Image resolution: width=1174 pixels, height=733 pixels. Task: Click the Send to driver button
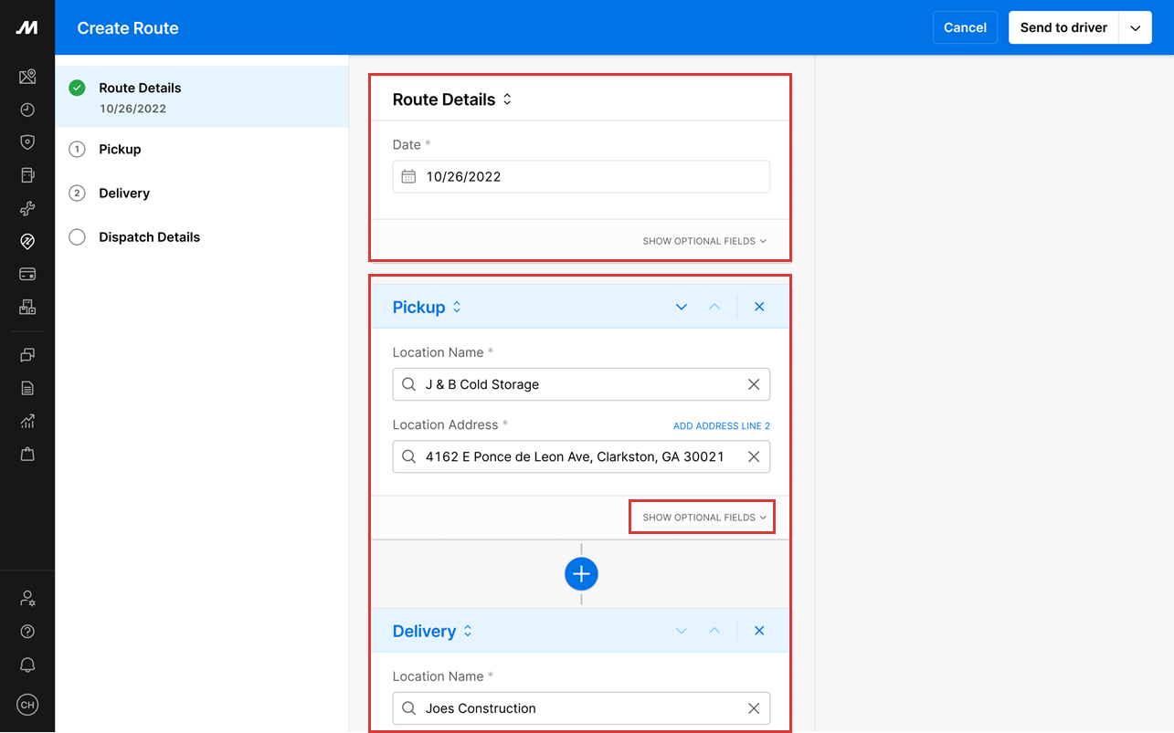click(1063, 27)
